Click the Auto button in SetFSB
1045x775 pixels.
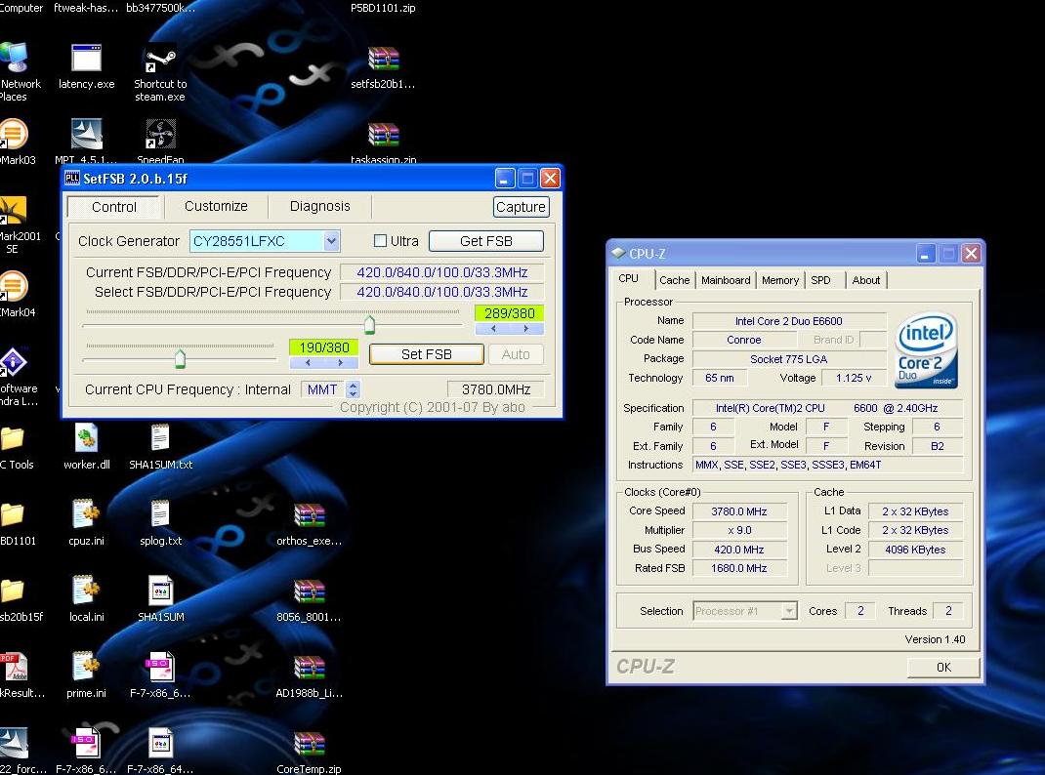click(516, 354)
